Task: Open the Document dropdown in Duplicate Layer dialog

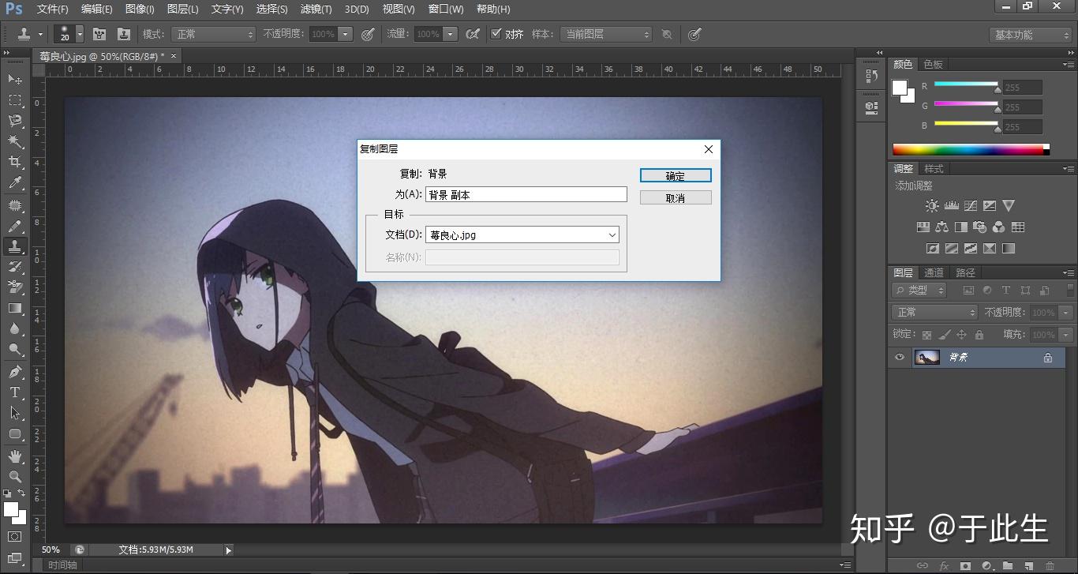Action: coord(522,234)
